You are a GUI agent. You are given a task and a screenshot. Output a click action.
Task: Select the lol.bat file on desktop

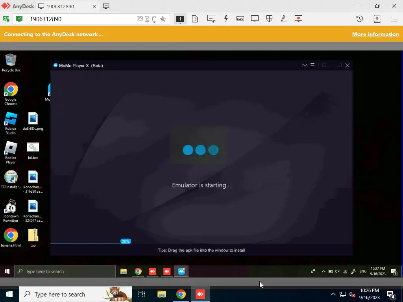tap(33, 151)
